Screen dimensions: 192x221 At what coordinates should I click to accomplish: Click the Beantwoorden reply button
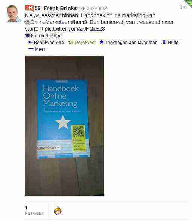click(x=46, y=43)
